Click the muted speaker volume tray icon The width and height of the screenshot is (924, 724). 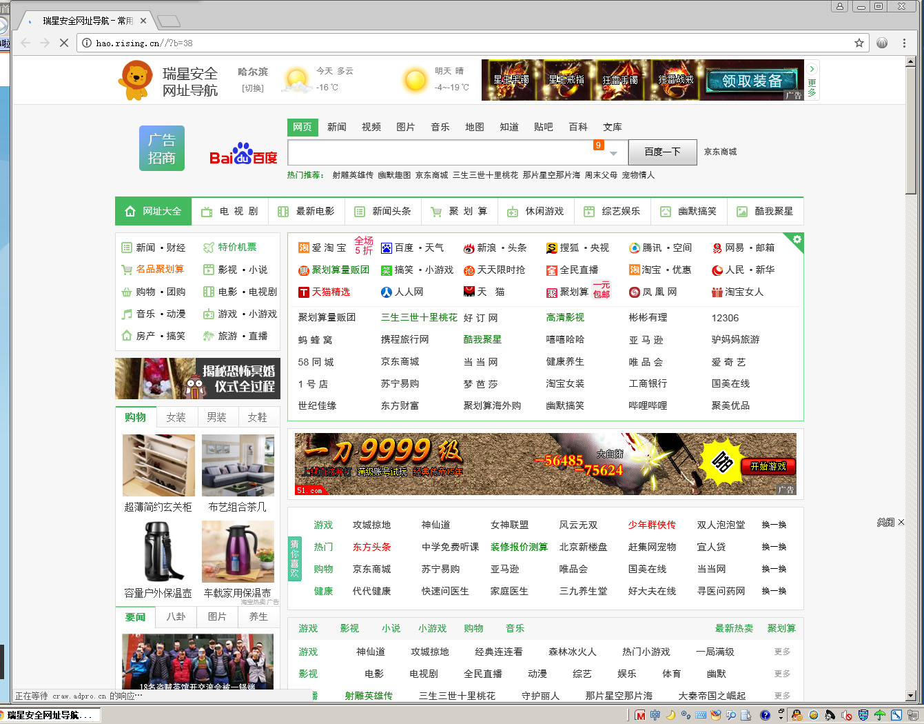pos(847,715)
